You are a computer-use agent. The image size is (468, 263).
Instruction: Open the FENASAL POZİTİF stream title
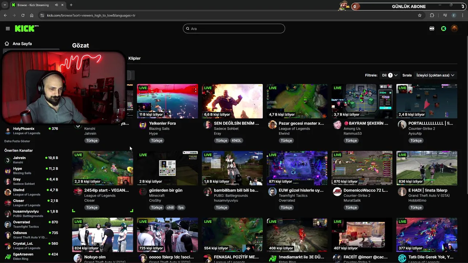236,257
